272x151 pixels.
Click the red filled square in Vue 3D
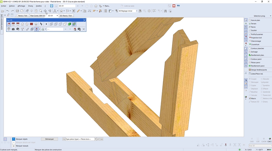coord(32,24)
